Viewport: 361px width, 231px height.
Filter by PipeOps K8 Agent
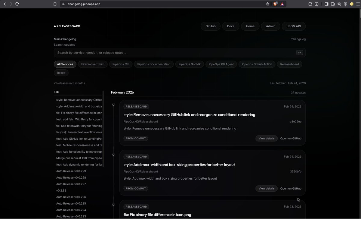pyautogui.click(x=221, y=64)
